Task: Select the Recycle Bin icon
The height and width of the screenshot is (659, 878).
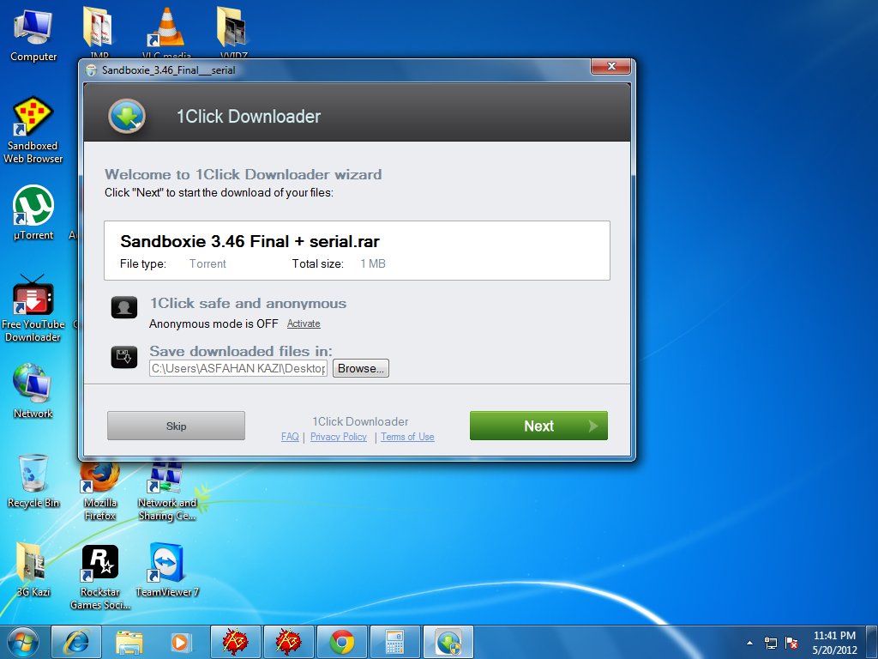Action: [33, 481]
